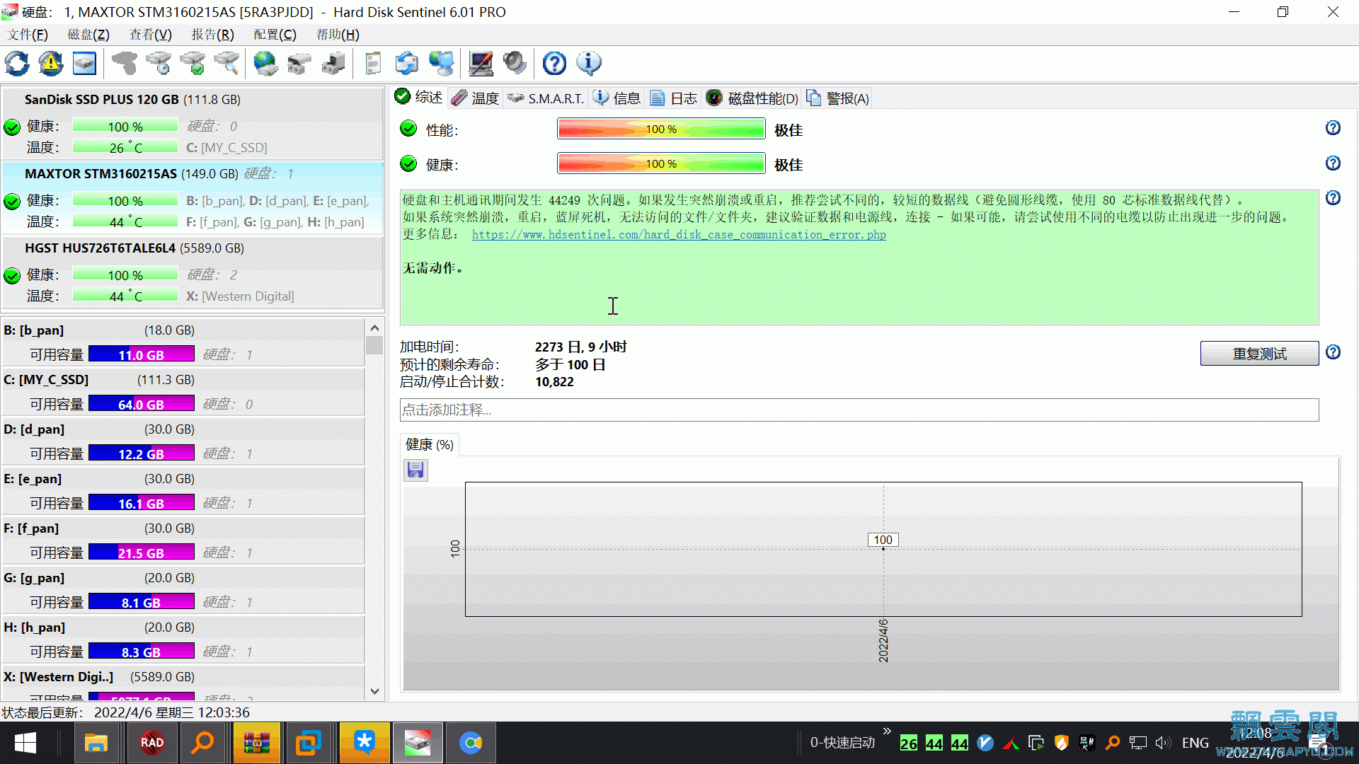1359x764 pixels.
Task: Click the speaker sound toolbar icon
Action: coord(515,64)
